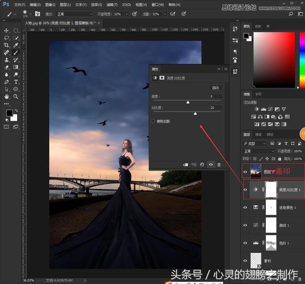
Task: Enable the 使用旧版 checkbox
Action: (153, 121)
